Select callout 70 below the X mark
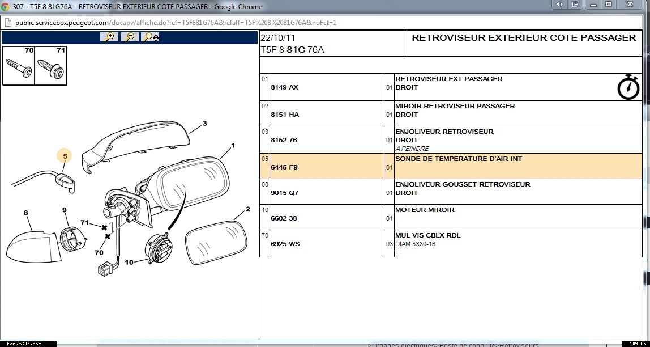650x347 pixels. click(x=99, y=252)
